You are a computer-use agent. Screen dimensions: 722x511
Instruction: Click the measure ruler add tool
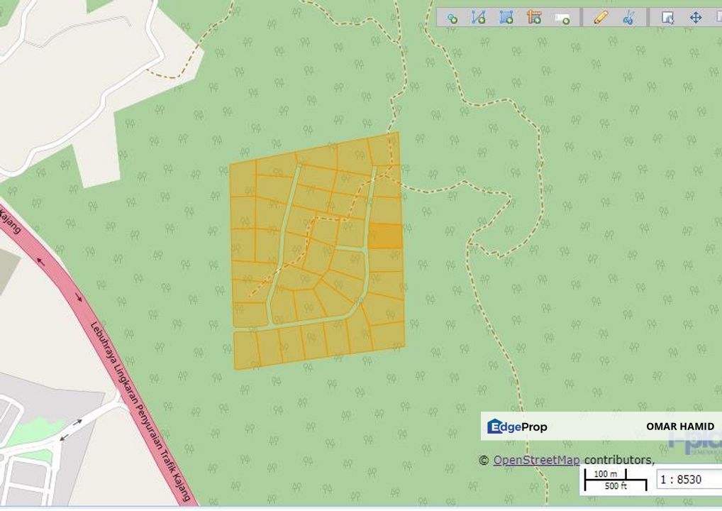point(534,18)
